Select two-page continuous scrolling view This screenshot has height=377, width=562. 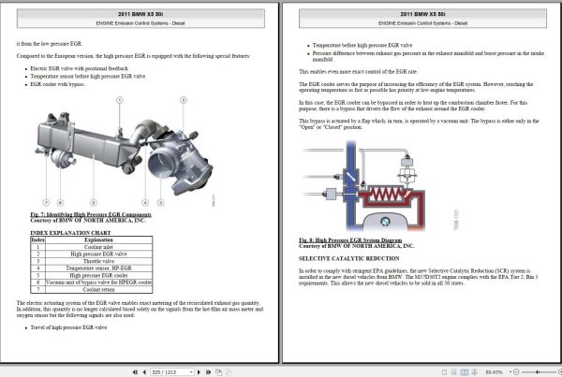475,372
